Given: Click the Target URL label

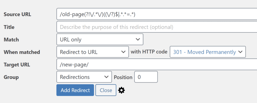Looking at the screenshot, I should click(17, 65).
